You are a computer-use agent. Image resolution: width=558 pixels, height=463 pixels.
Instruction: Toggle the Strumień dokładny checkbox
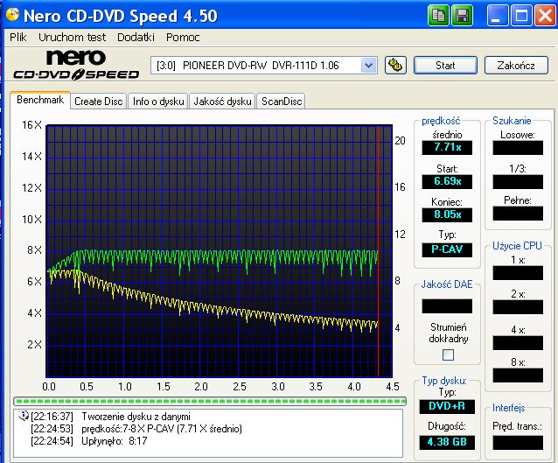448,354
